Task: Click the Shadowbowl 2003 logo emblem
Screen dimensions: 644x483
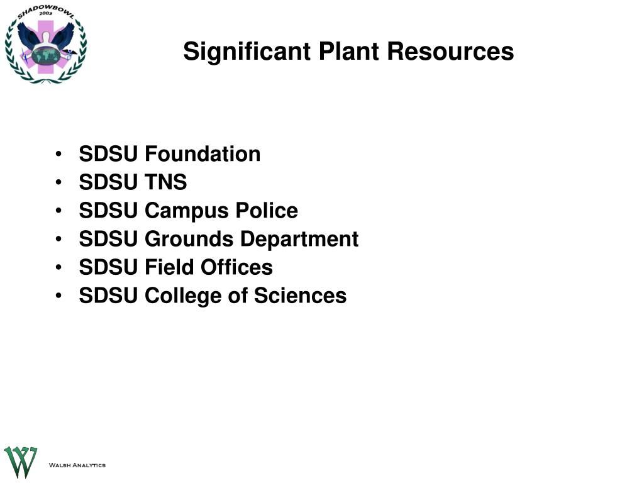Action: click(x=45, y=45)
